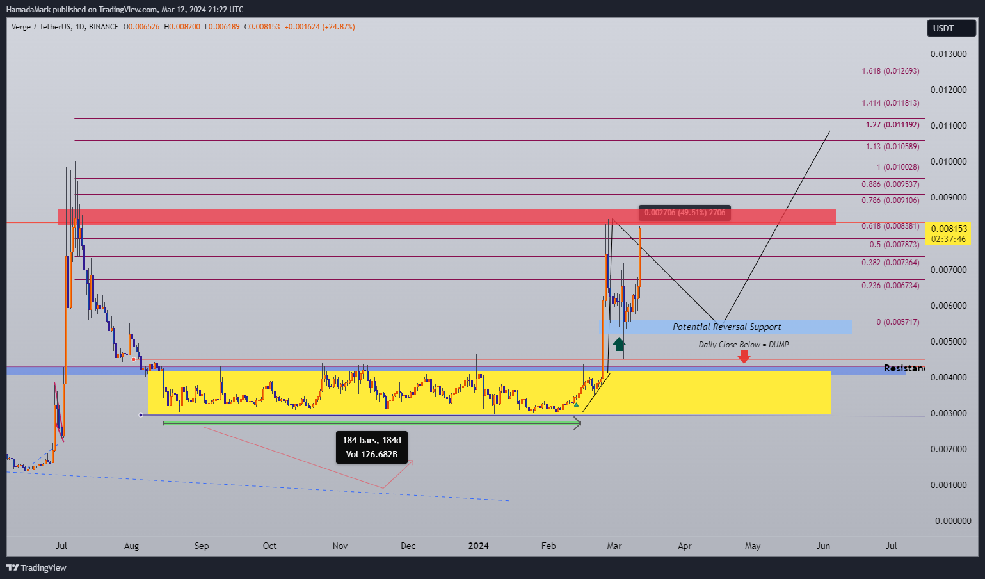Select the 0.786 (0.009106) Fibonacci label
Image resolution: width=985 pixels, height=579 pixels.
pyautogui.click(x=890, y=200)
